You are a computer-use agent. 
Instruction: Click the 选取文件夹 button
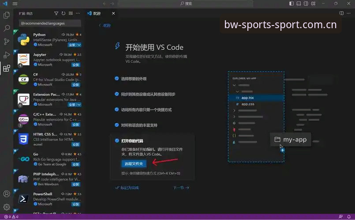coord(134,164)
